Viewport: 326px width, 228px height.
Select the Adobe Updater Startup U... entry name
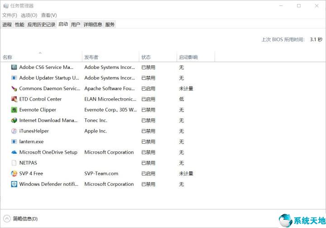coord(49,78)
